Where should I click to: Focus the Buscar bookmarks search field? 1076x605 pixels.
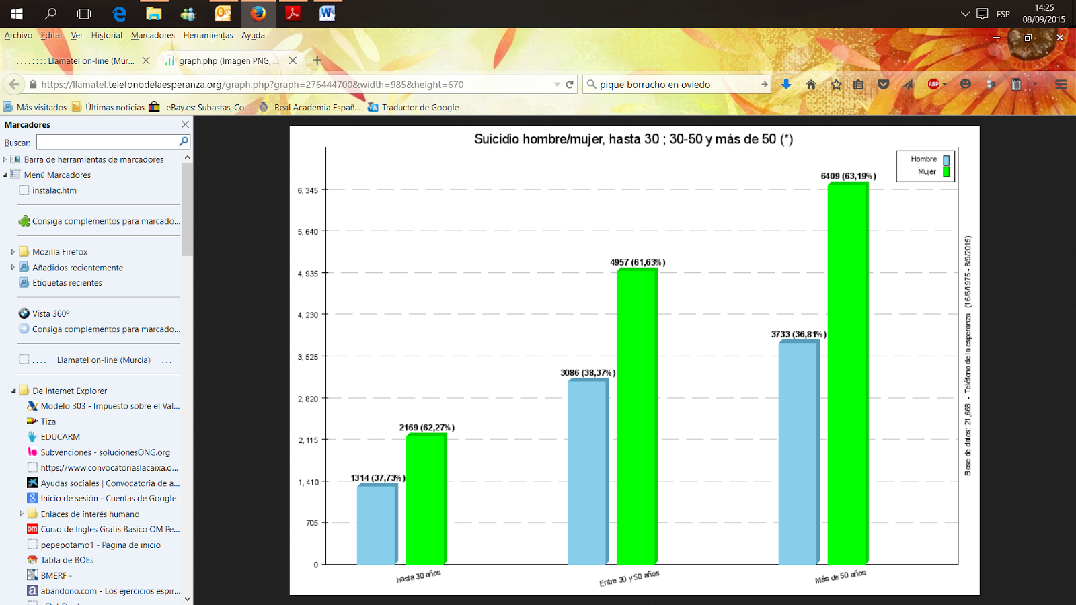(x=107, y=142)
